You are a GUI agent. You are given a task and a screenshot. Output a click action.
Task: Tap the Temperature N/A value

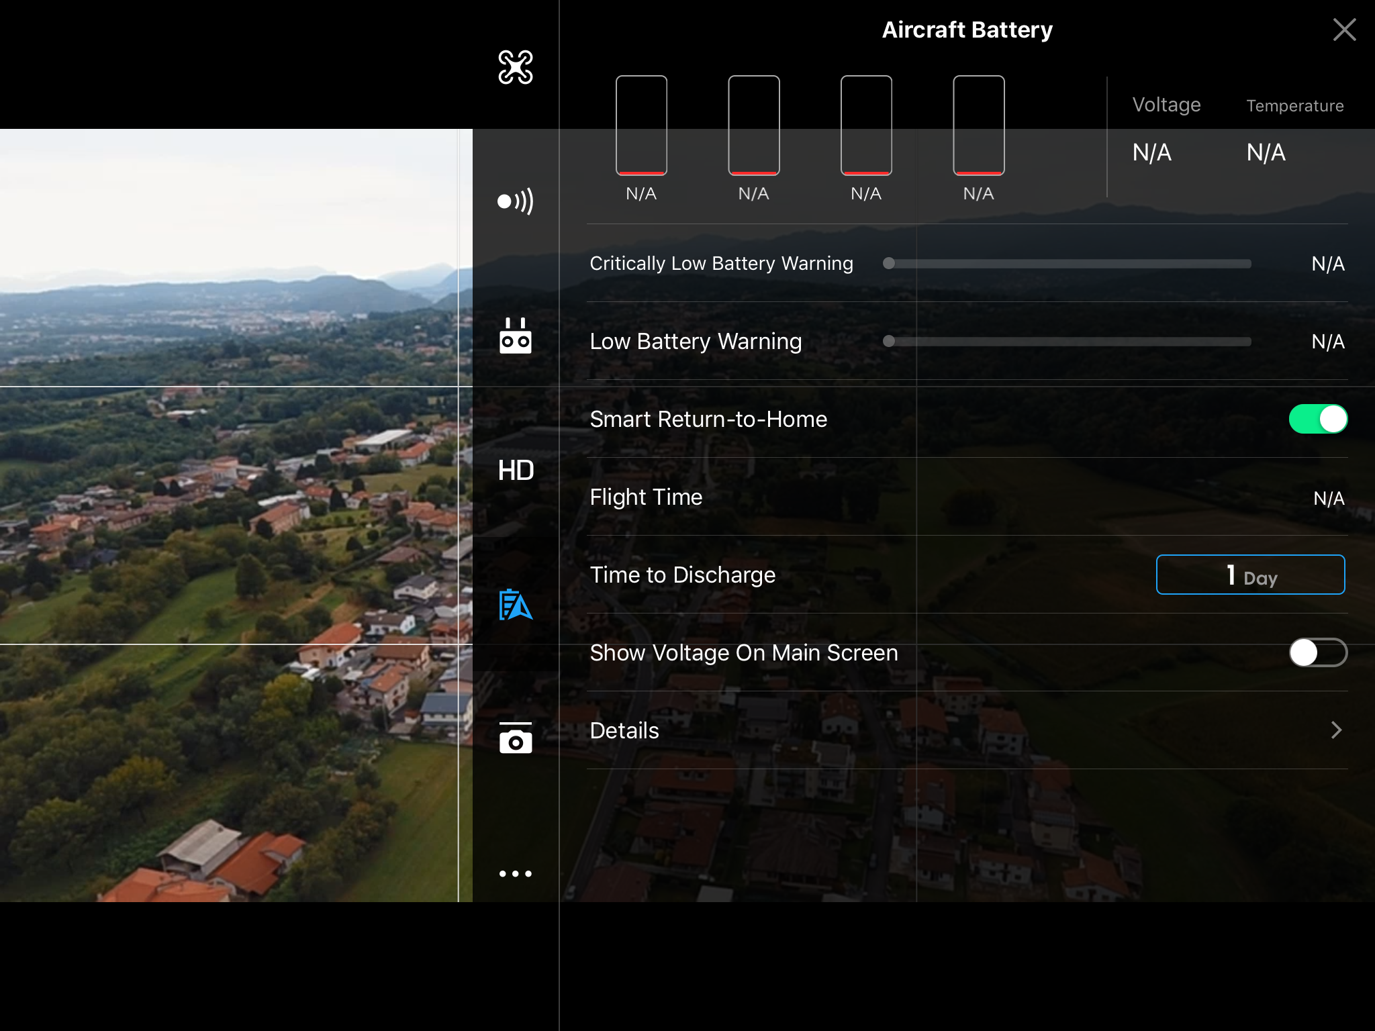click(1266, 152)
